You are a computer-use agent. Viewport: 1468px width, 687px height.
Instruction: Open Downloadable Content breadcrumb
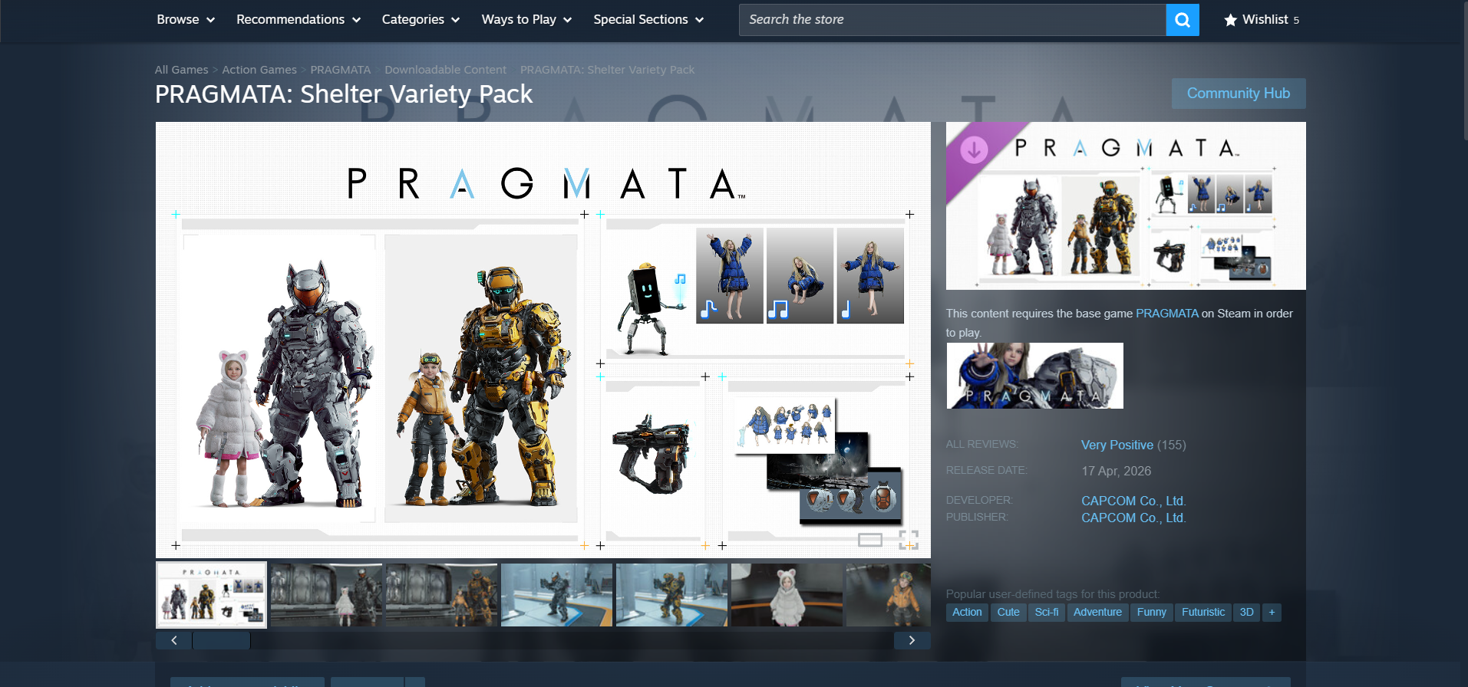(445, 70)
